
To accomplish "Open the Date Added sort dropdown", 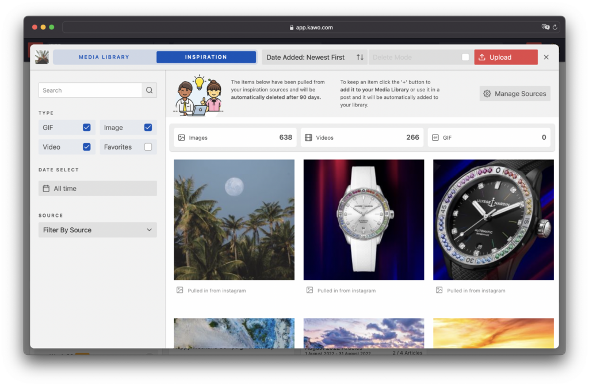I will 315,57.
